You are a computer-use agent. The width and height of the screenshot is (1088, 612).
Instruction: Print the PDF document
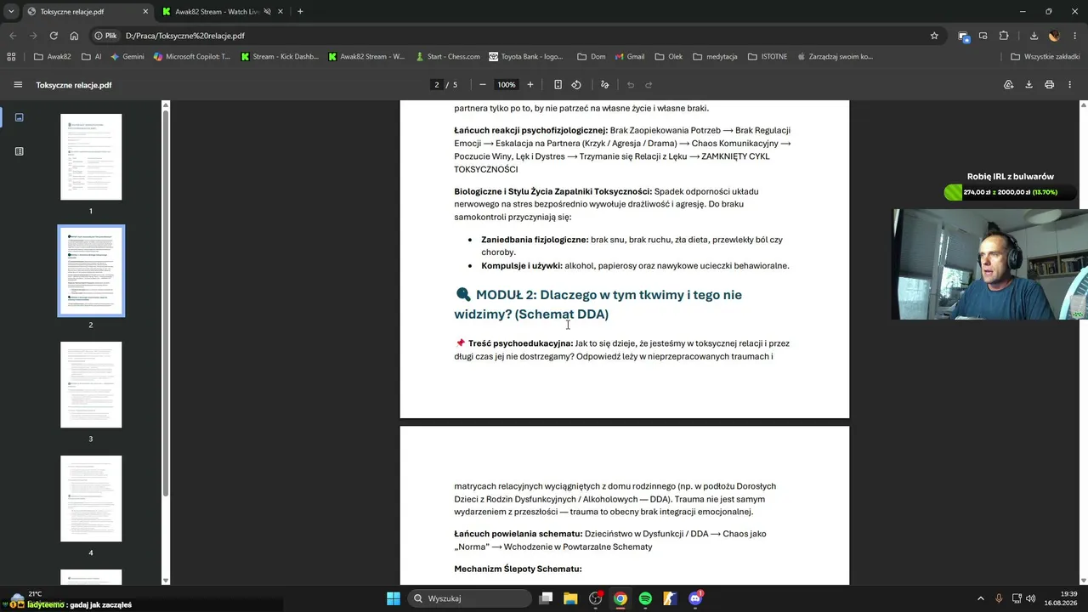point(1049,85)
